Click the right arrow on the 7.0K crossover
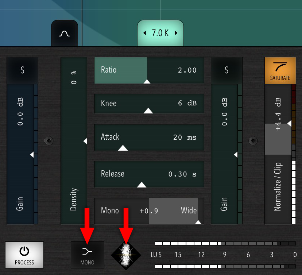This screenshot has height=275, width=302. tap(176, 33)
